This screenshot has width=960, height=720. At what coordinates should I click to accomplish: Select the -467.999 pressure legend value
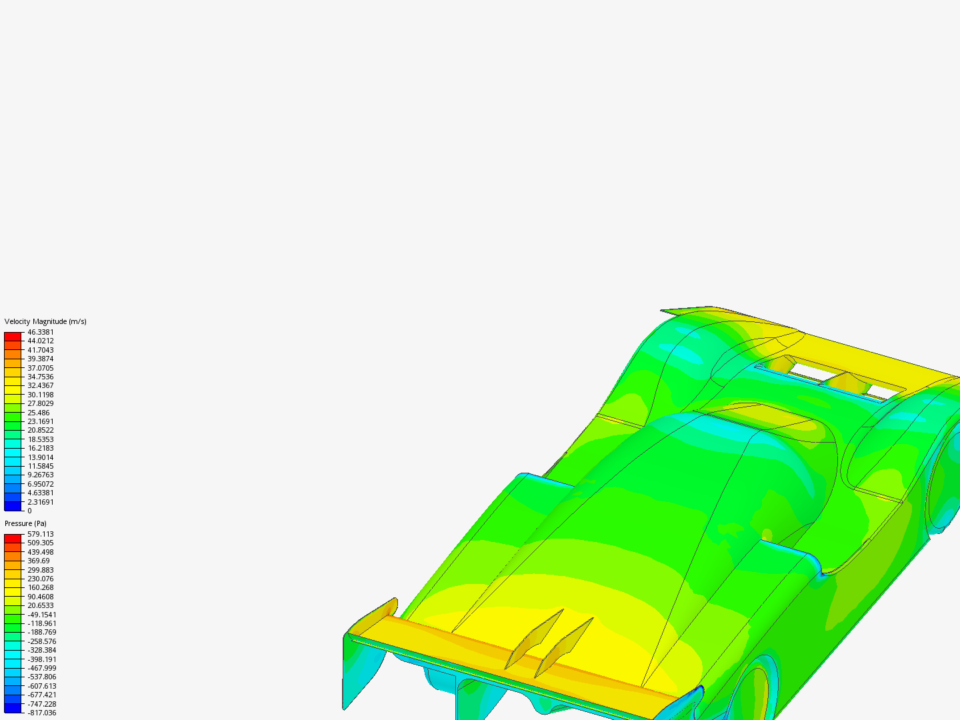(x=42, y=668)
